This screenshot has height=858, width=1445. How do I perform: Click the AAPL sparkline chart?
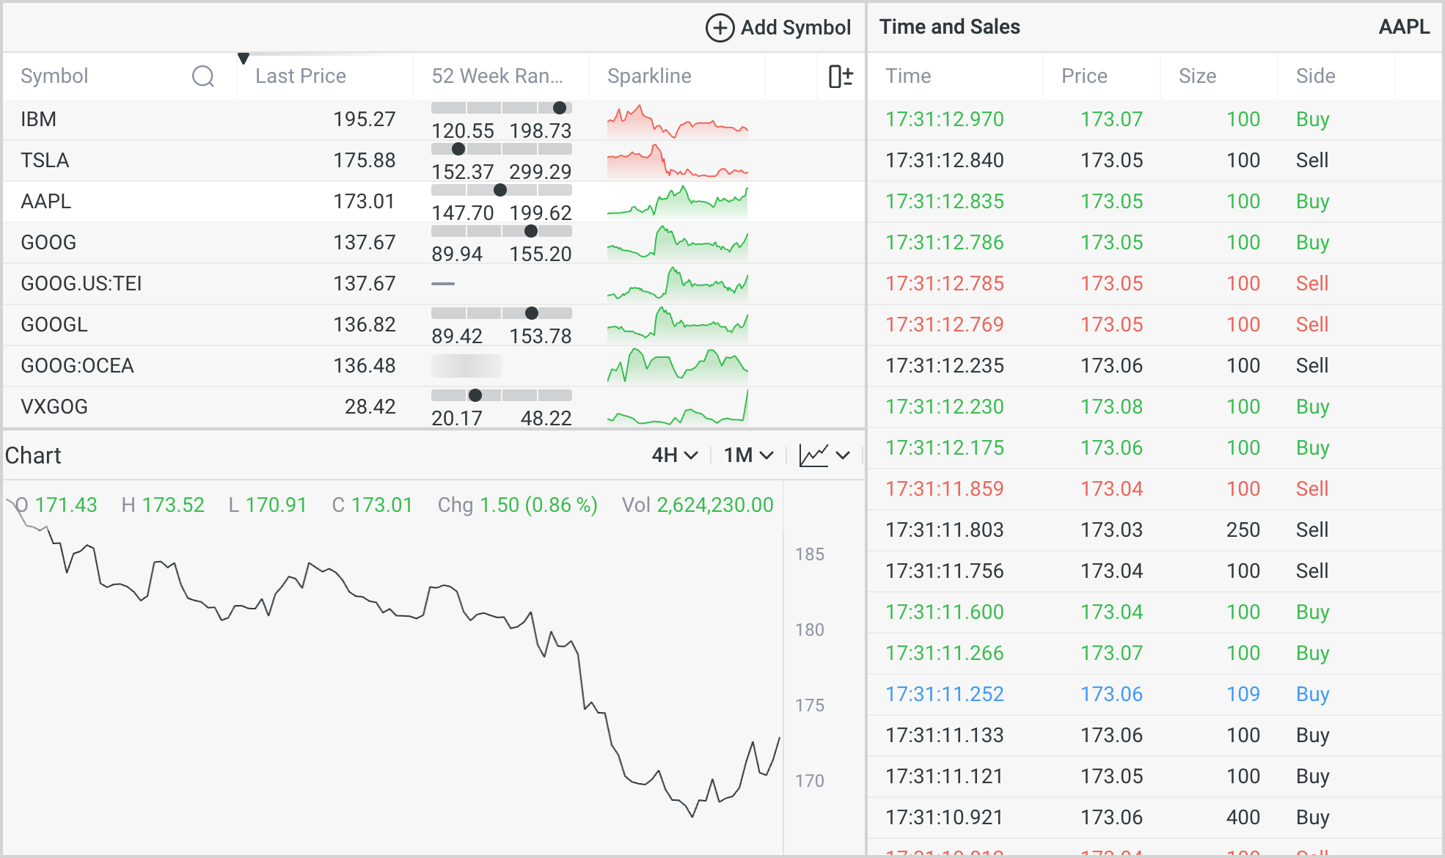pos(678,202)
